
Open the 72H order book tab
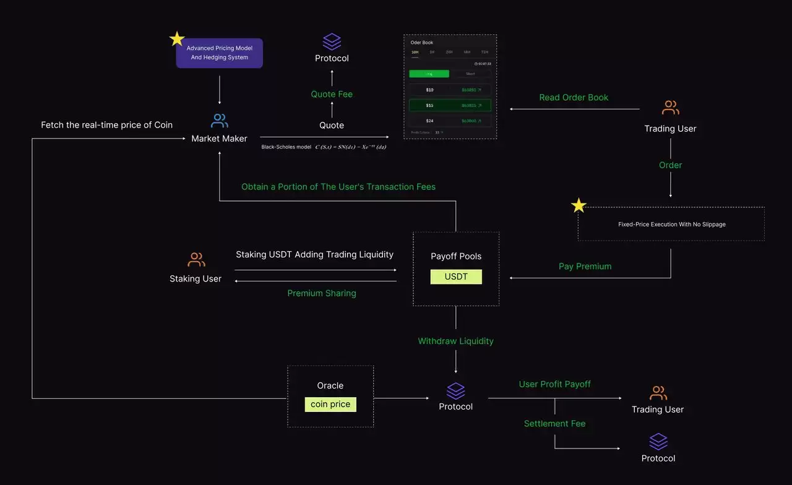[x=484, y=53]
